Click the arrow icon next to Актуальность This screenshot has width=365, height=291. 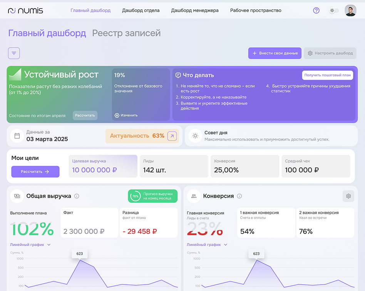point(172,136)
